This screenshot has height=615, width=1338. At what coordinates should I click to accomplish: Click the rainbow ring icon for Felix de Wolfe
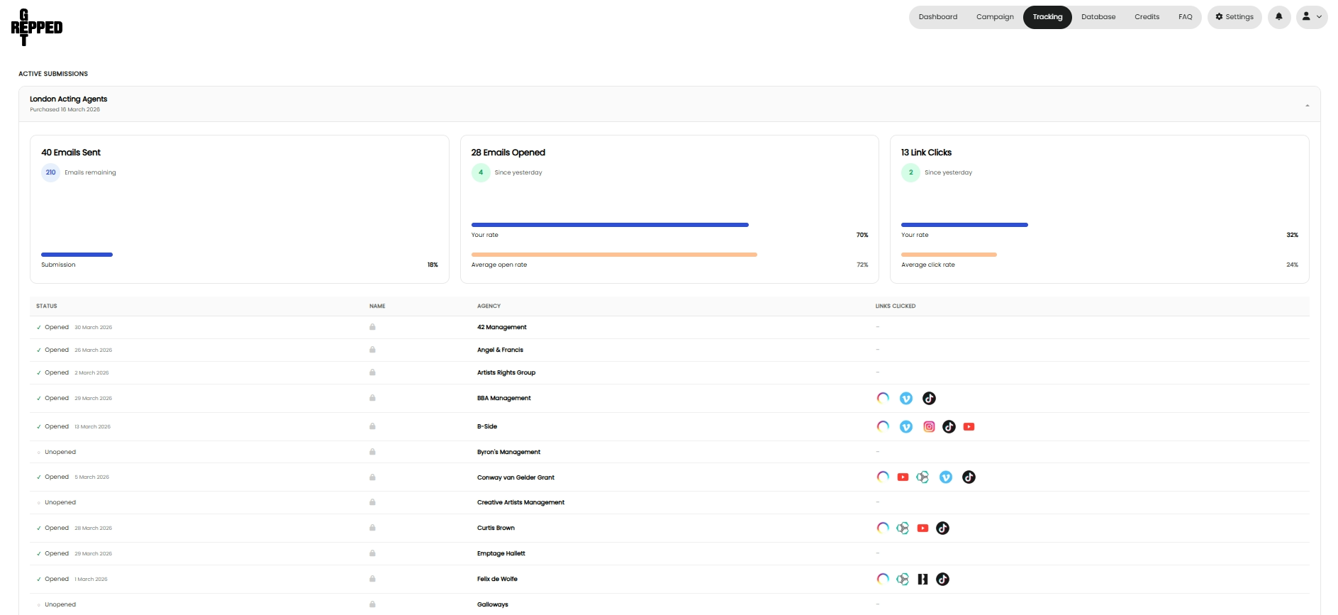coord(883,579)
